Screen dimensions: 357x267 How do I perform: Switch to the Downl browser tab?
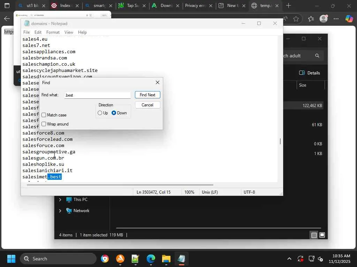[x=165, y=6]
